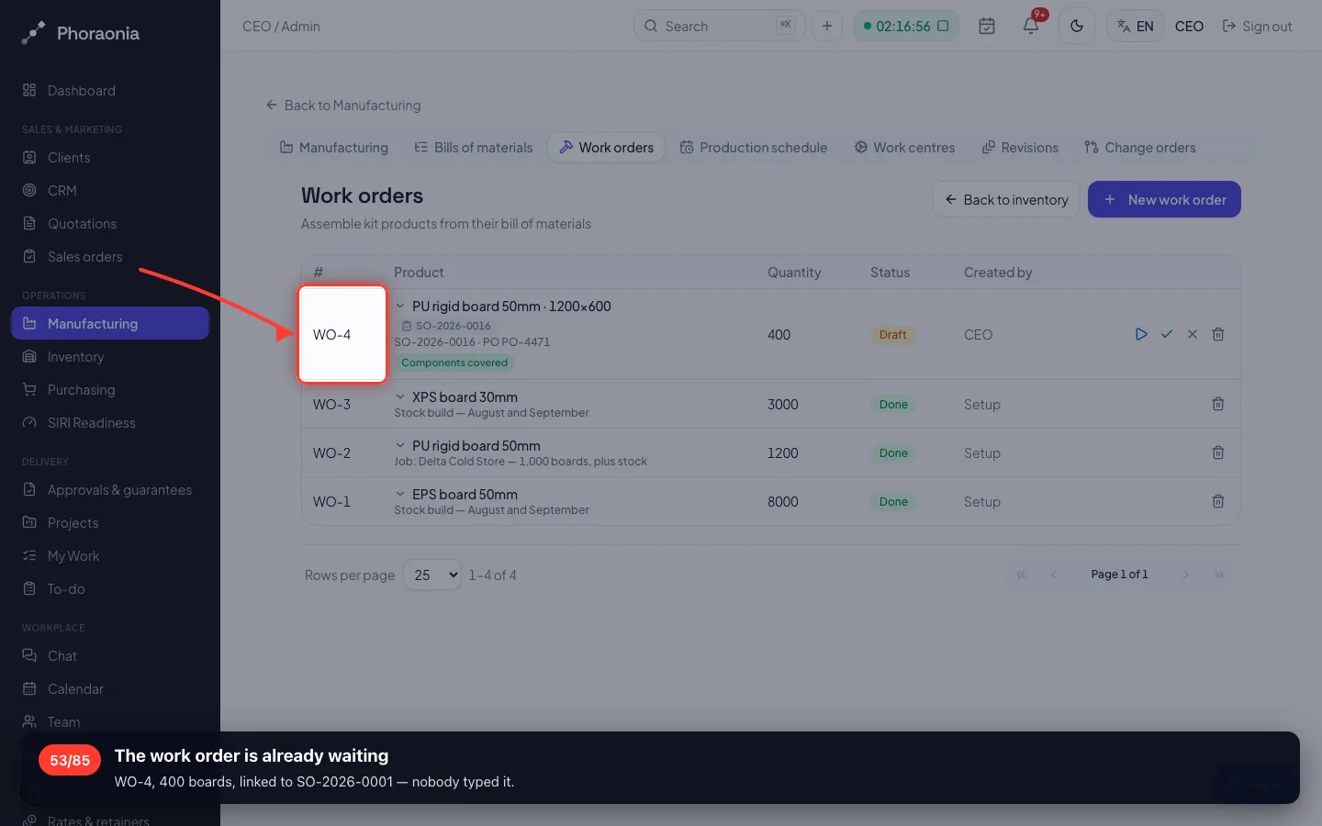1322x826 pixels.
Task: Go to the previous page of results
Action: [x=1054, y=575]
